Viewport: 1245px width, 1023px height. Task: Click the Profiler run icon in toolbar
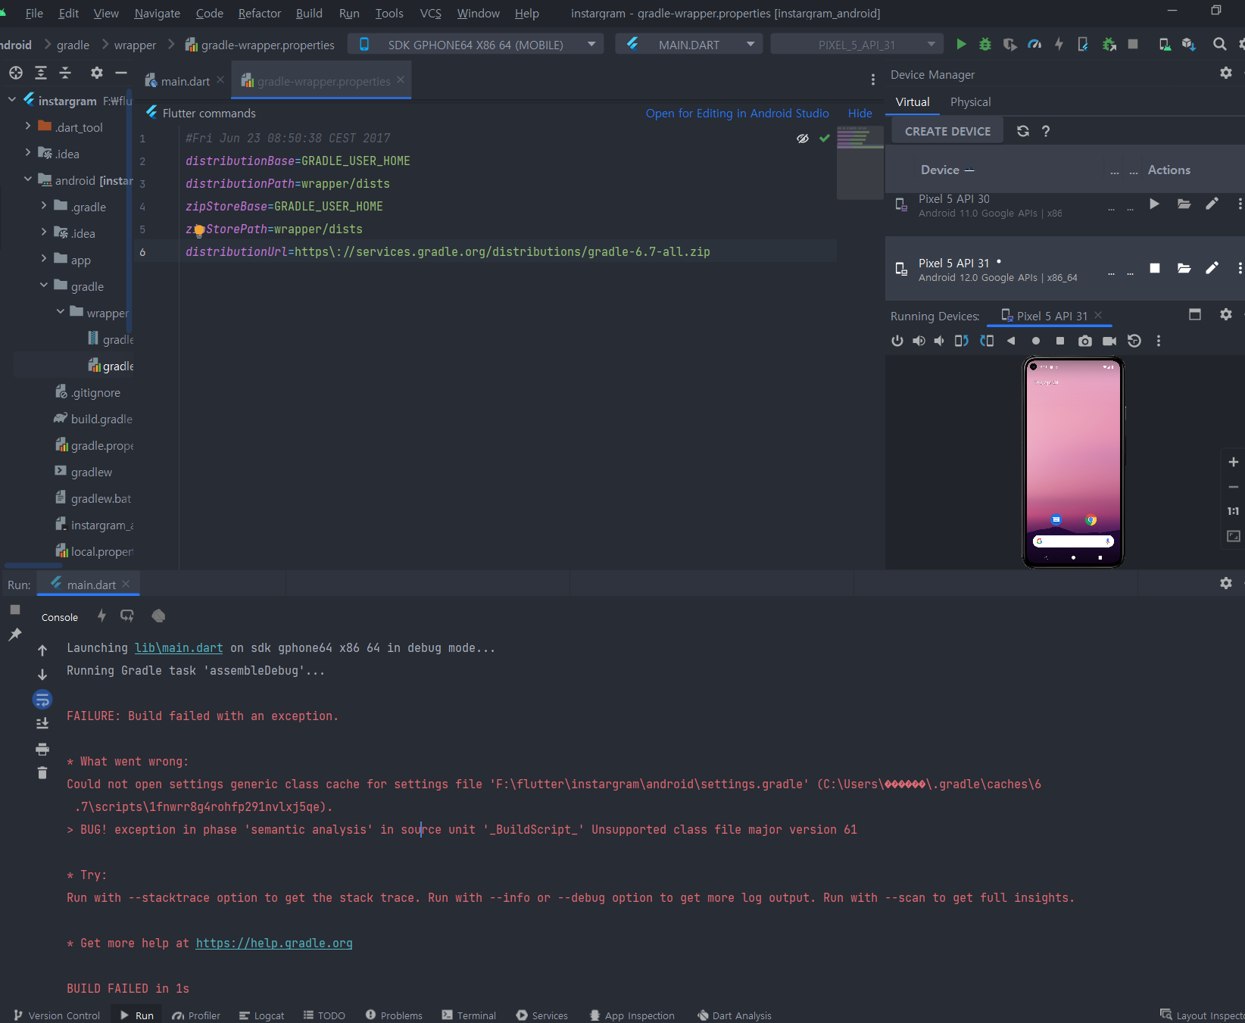click(1034, 45)
